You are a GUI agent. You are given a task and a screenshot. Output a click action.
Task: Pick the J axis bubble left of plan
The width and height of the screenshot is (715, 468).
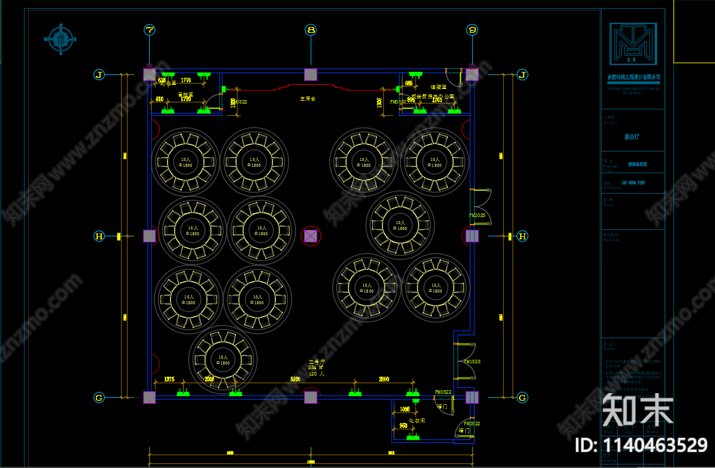pyautogui.click(x=99, y=74)
